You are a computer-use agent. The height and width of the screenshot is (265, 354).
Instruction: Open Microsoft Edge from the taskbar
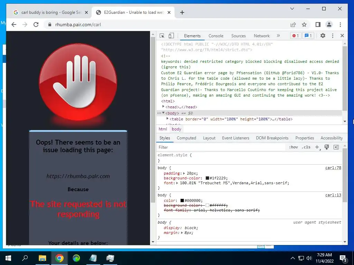pos(76,258)
